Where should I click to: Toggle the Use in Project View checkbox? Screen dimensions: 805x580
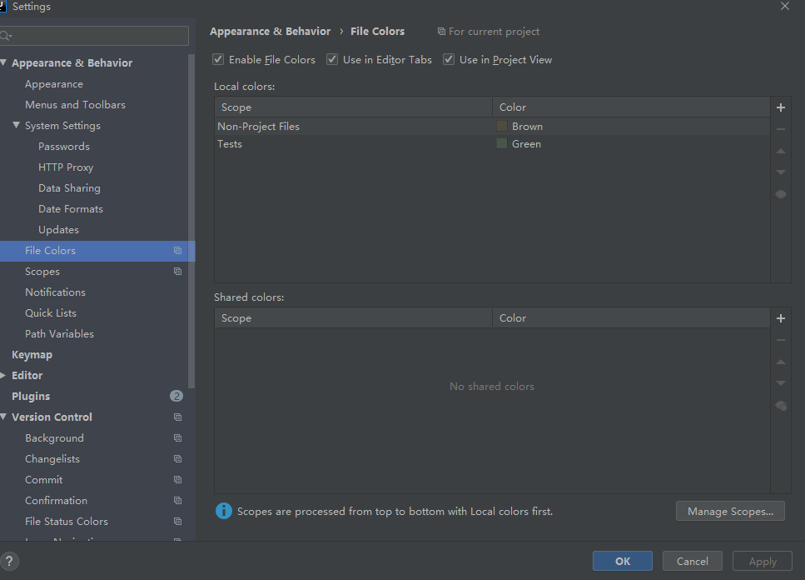tap(449, 60)
